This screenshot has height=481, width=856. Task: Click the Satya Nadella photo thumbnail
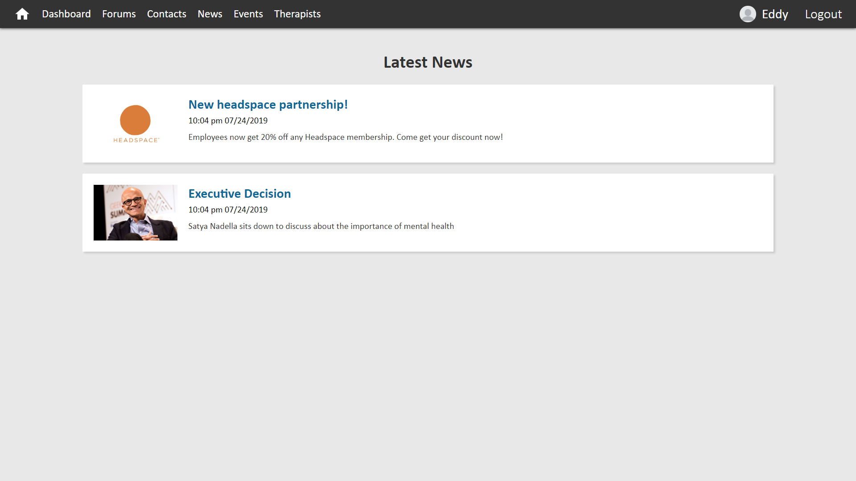click(136, 212)
